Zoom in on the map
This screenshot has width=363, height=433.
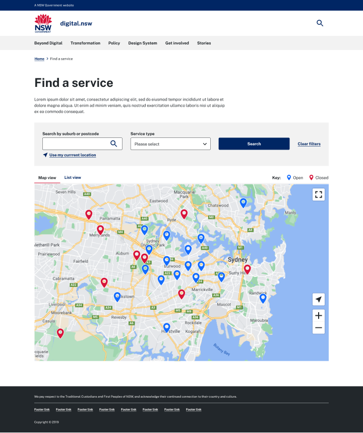coord(318,315)
